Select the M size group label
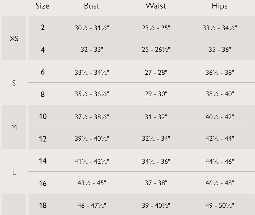Screen dimensions: 255x215 click(x=14, y=127)
